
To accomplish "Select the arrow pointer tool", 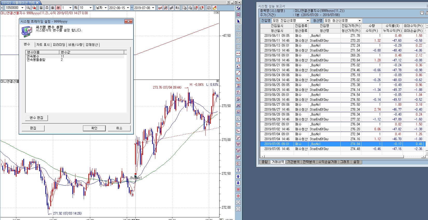I will [x=238, y=21].
